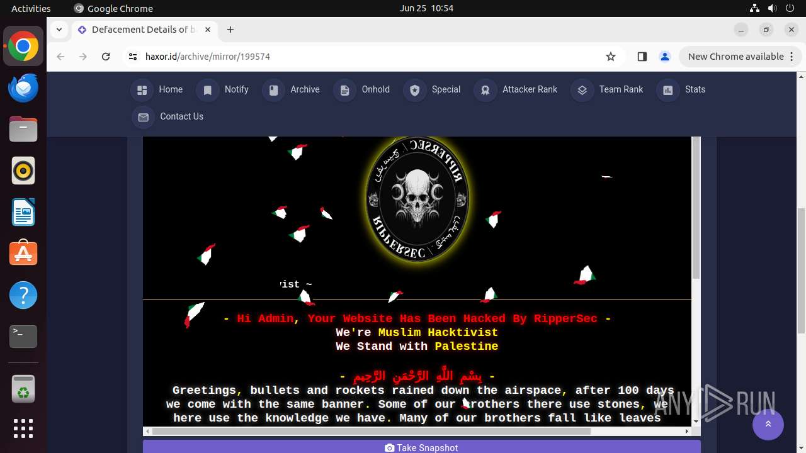This screenshot has width=806, height=453.
Task: Click Take Snapshot button
Action: coord(421,447)
